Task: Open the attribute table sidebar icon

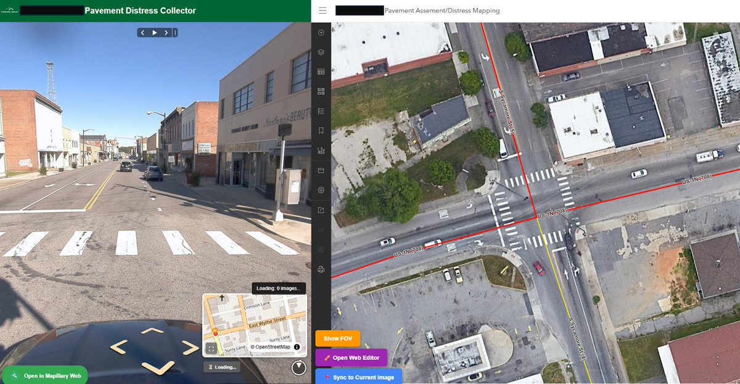Action: click(x=321, y=72)
